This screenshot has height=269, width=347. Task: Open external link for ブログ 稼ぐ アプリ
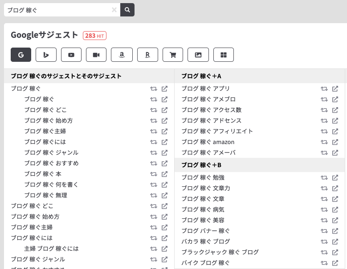pos(335,89)
